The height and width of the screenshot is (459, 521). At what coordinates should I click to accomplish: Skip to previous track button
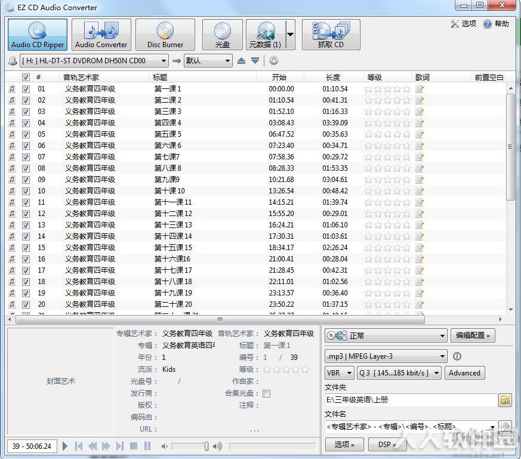[79, 446]
